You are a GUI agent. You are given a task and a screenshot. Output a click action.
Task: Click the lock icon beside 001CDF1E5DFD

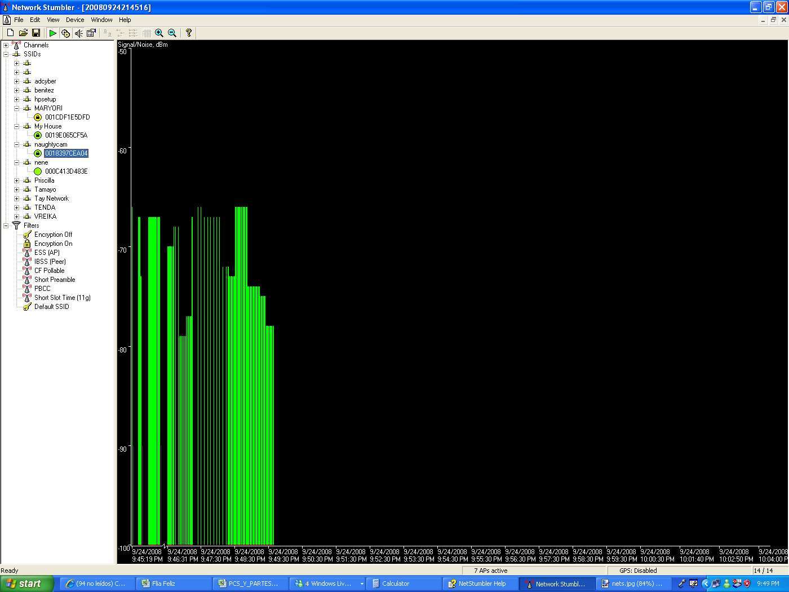[38, 117]
